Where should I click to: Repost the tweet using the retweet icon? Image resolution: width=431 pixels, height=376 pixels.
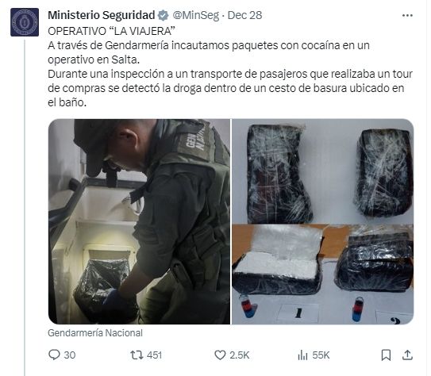pyautogui.click(x=137, y=355)
